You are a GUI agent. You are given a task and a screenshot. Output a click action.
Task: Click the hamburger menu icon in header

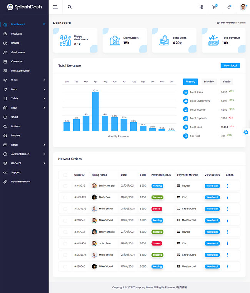point(56,7)
